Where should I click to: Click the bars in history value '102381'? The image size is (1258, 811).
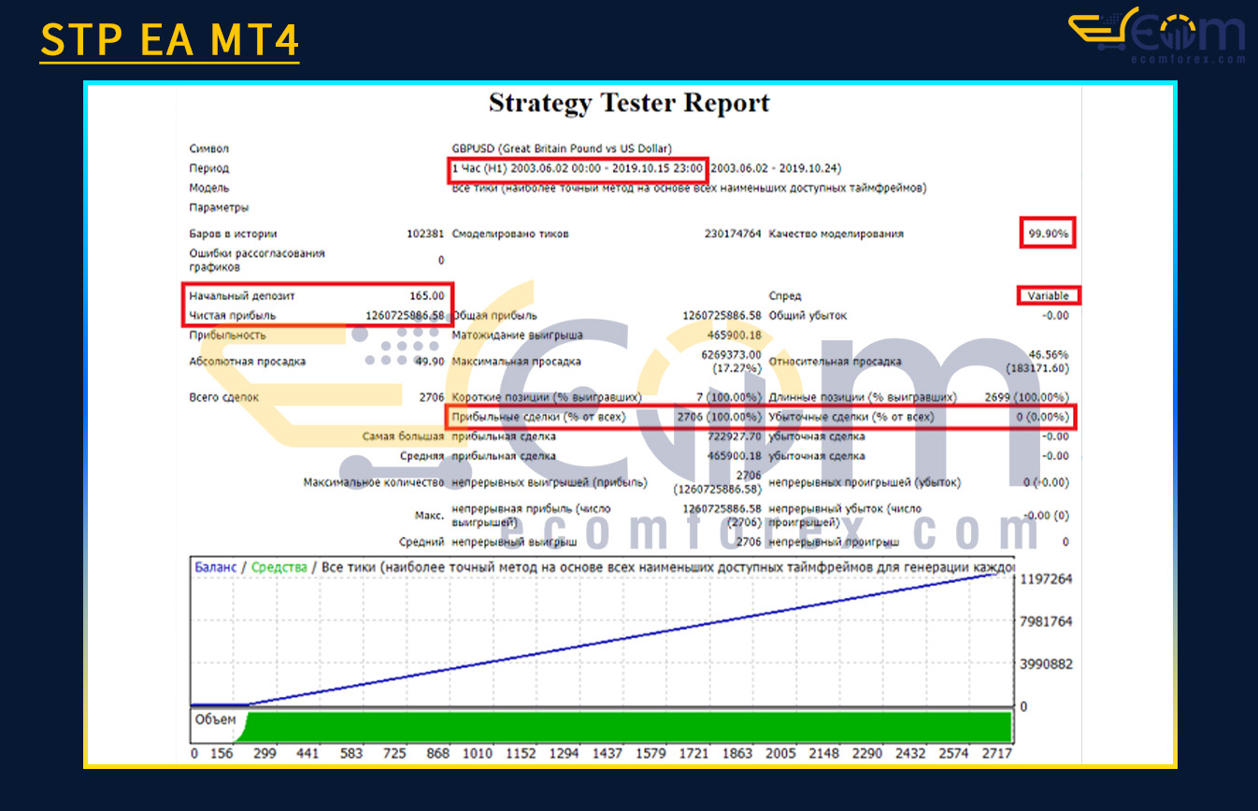pos(425,234)
